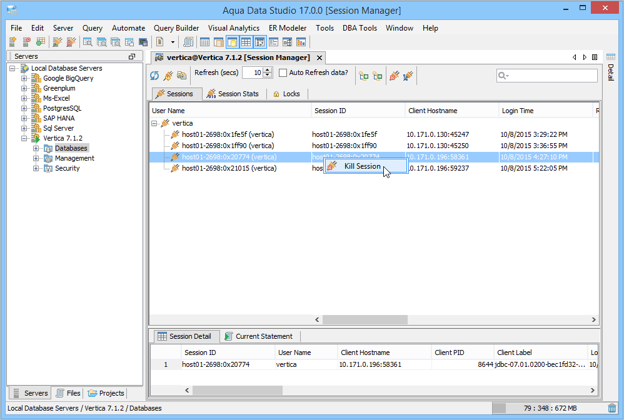
Task: Click the table grid icon after script icon
Action: 204,42
